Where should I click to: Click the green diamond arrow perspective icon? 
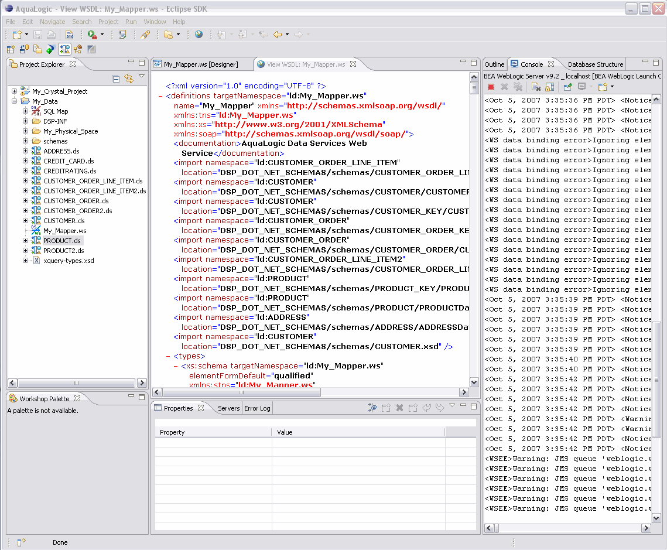[x=50, y=49]
